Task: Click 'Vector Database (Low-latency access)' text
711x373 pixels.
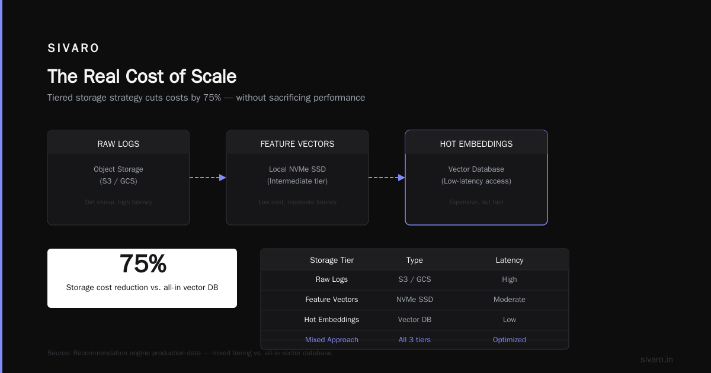Action: pos(476,175)
